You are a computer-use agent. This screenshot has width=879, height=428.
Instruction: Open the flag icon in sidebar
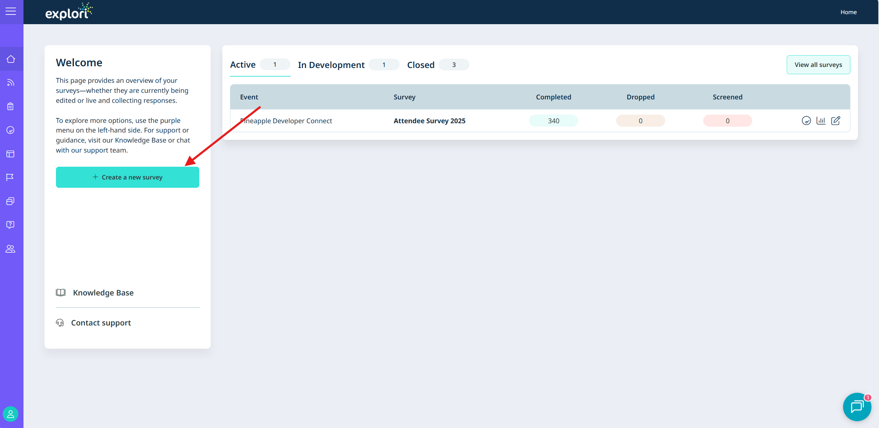click(x=10, y=177)
